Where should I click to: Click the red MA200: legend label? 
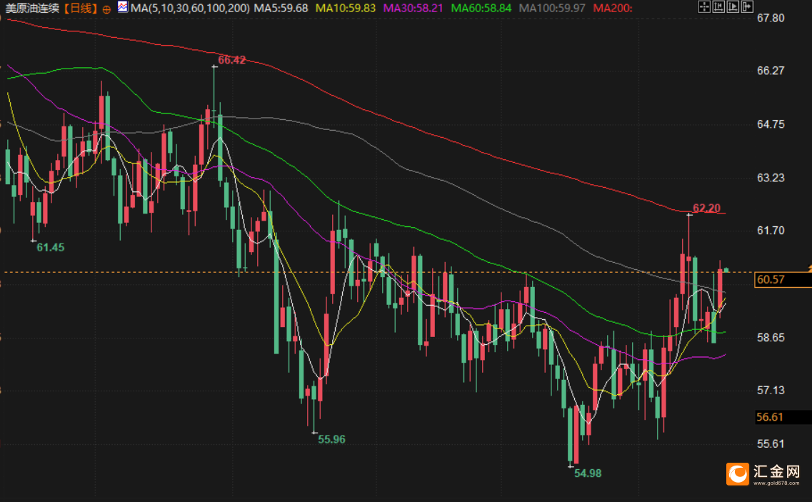click(x=613, y=9)
